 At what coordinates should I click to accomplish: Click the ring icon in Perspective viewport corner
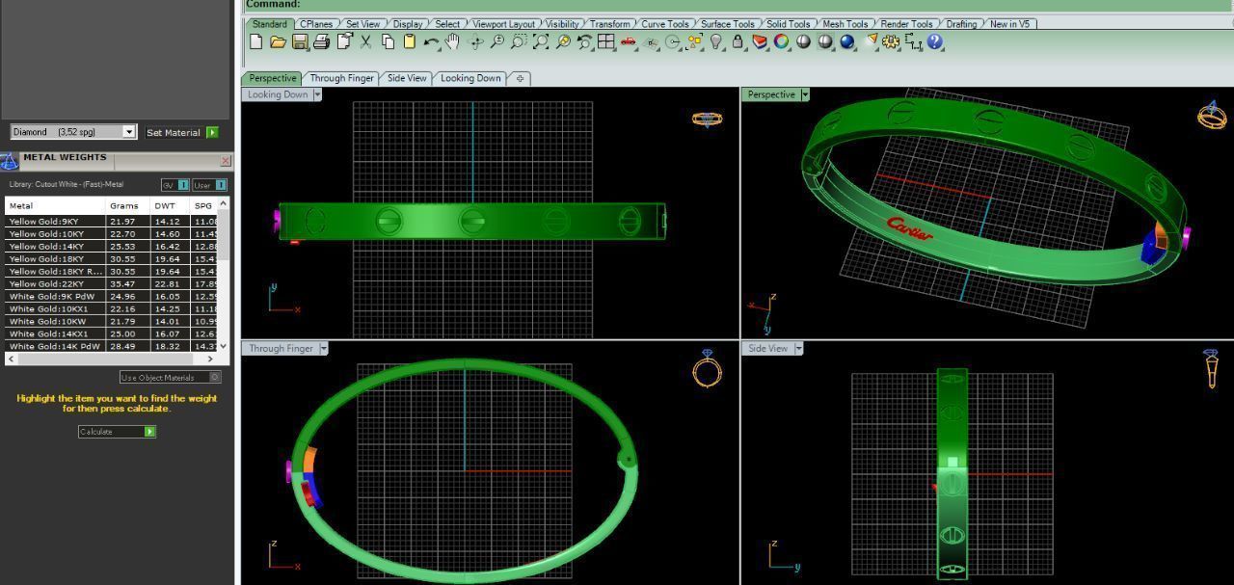1212,115
